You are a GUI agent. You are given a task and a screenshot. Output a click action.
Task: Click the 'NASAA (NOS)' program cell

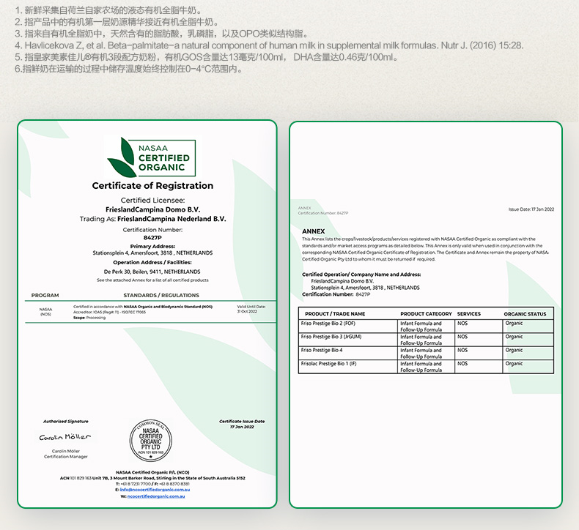(x=45, y=312)
